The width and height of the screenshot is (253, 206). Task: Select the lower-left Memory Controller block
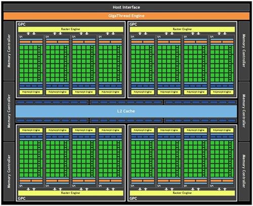point(9,171)
